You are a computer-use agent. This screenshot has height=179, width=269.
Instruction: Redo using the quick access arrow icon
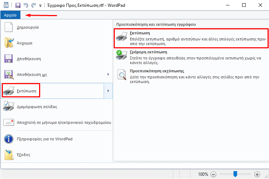(x=33, y=5)
